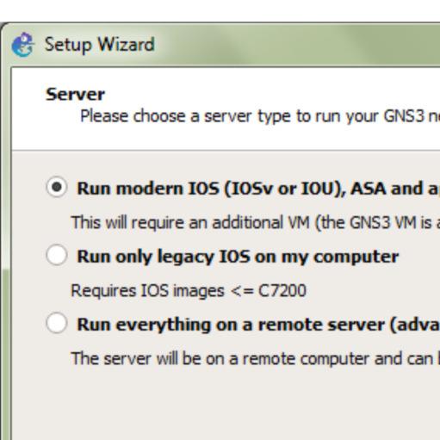
Task: Click the separator line under the header panel
Action: [226, 150]
